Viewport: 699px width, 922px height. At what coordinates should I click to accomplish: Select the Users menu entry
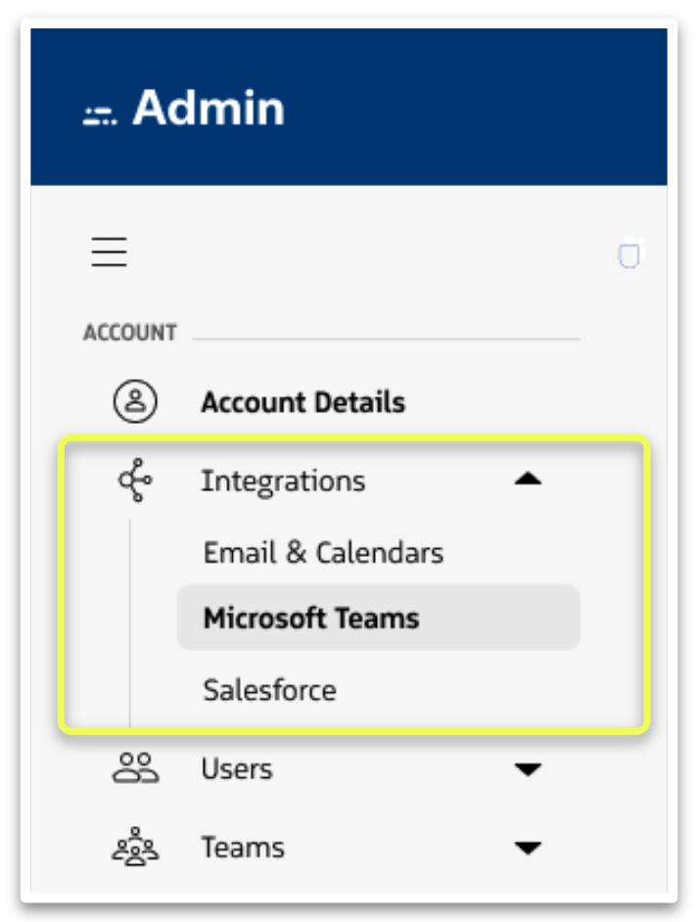pos(235,769)
